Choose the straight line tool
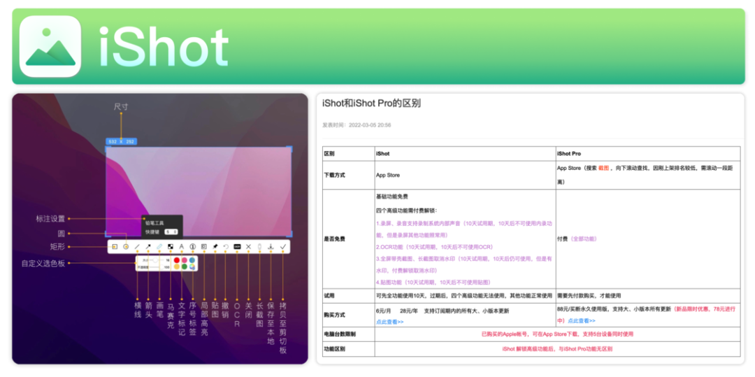 coord(137,246)
